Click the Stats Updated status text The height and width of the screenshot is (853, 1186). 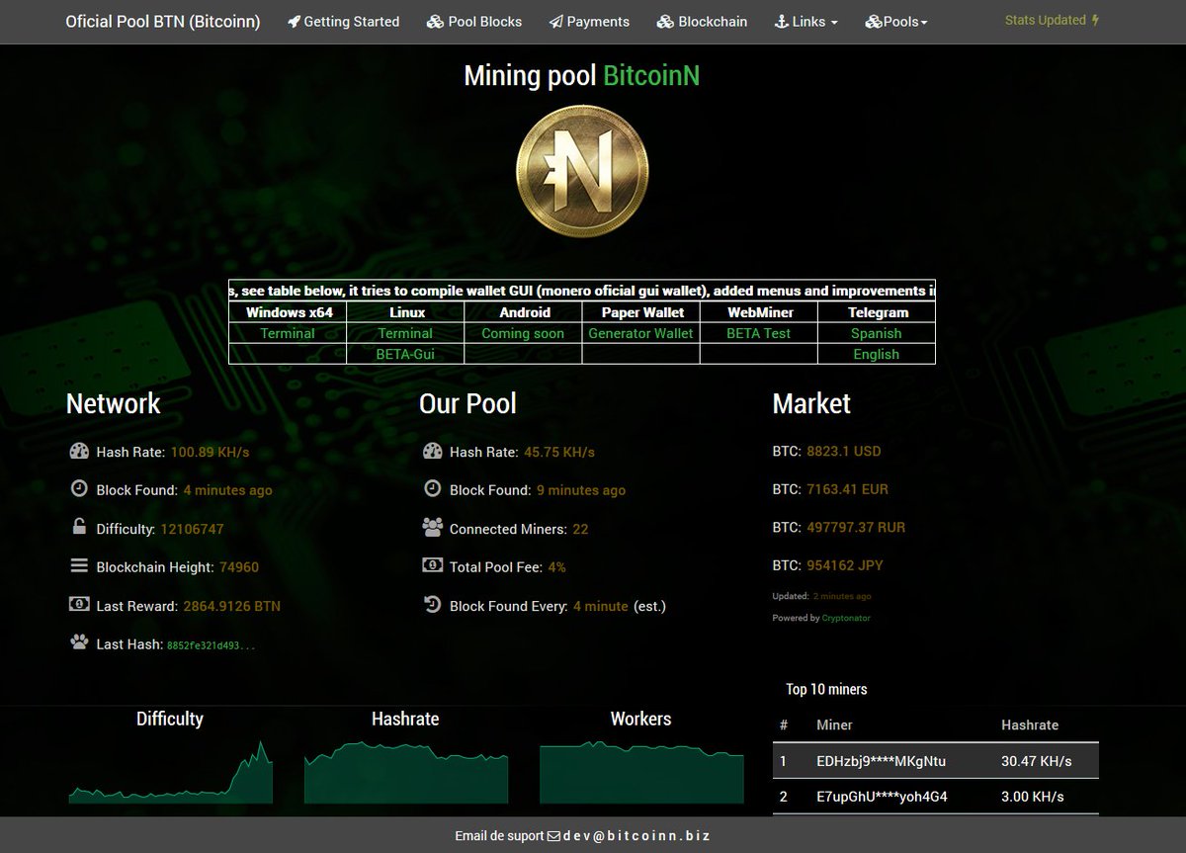[x=1046, y=20]
